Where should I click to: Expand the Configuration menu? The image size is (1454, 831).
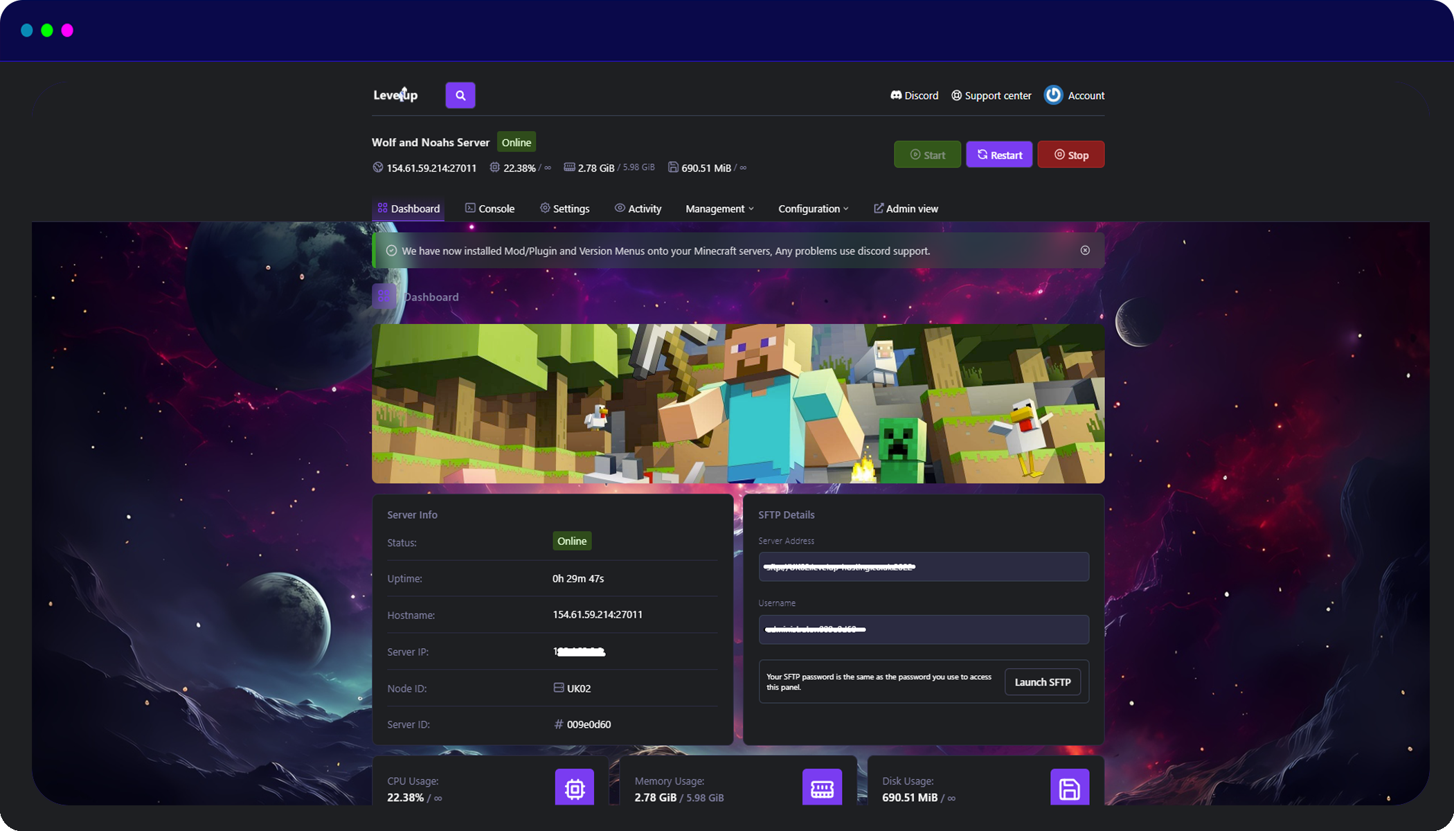[812, 208]
